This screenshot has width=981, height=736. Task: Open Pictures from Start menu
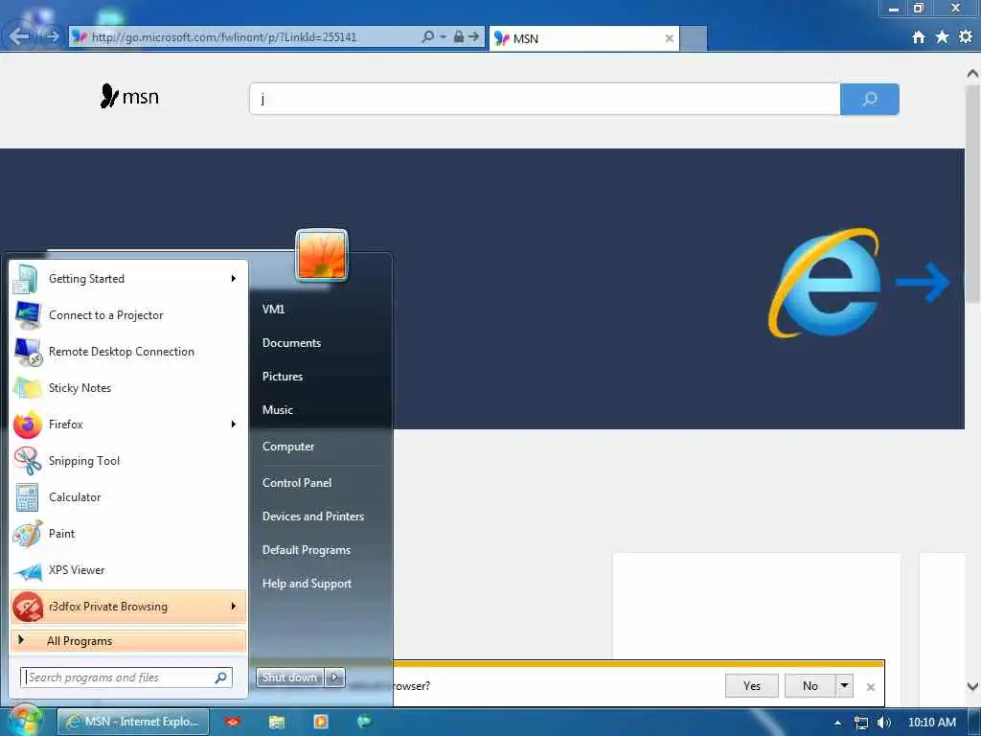click(x=283, y=377)
